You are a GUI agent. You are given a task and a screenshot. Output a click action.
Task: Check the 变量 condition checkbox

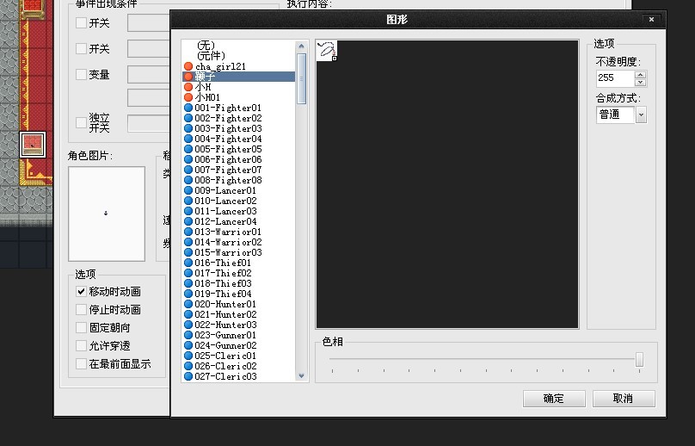[x=81, y=74]
